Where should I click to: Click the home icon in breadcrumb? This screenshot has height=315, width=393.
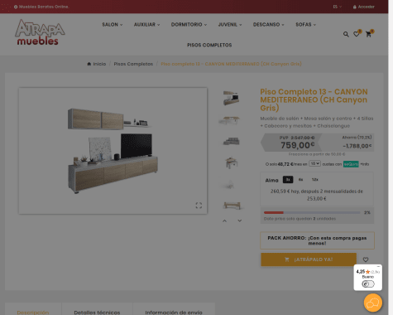(x=89, y=64)
